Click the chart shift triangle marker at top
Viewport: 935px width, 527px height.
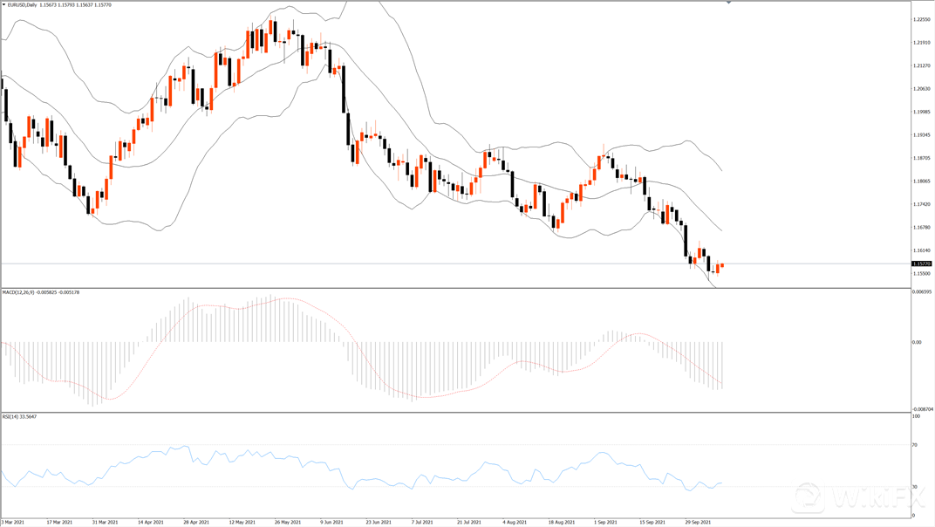click(x=729, y=3)
